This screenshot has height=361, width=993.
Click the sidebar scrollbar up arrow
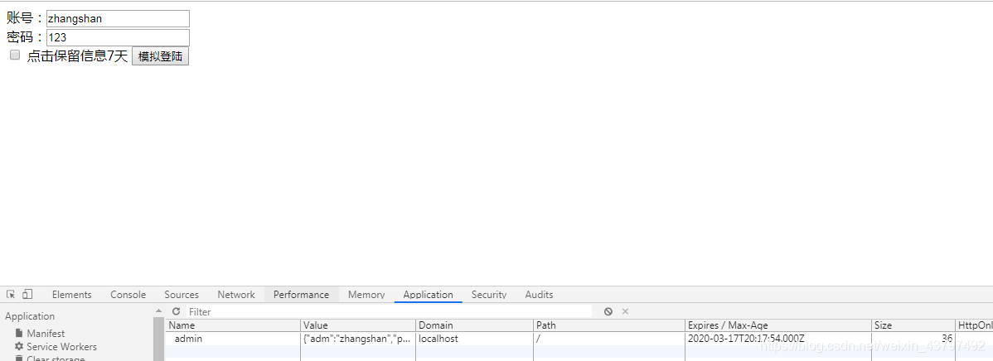coord(158,311)
